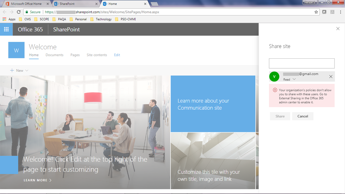Change Read permission level dropdown
The width and height of the screenshot is (345, 194).
pos(289,79)
